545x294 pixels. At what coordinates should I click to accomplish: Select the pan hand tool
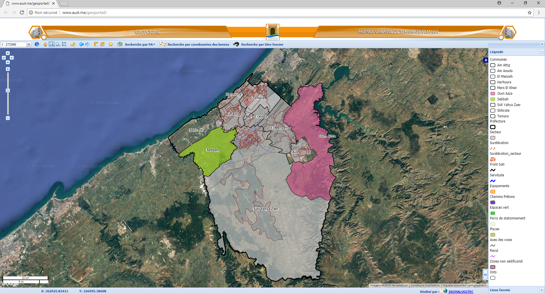click(45, 44)
